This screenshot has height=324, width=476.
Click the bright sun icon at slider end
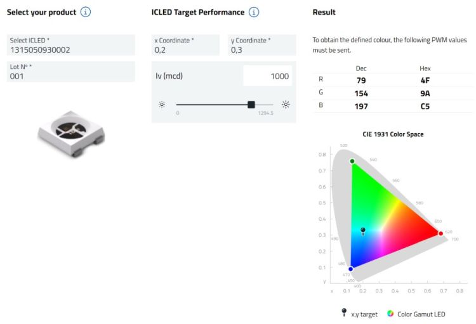[x=286, y=105]
